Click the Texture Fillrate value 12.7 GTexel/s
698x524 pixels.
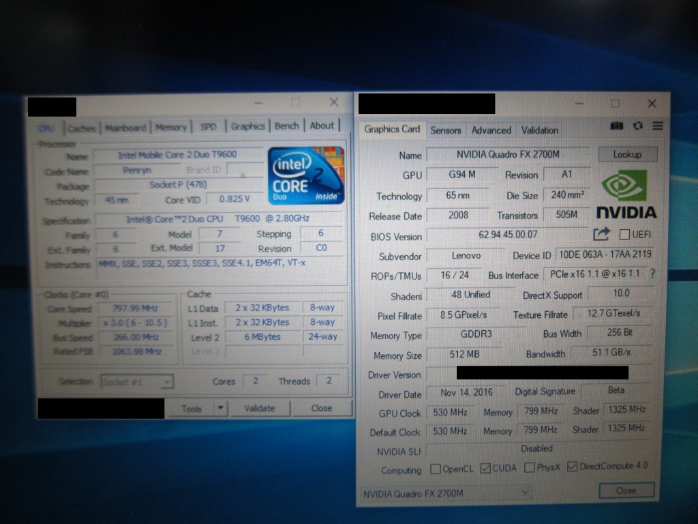click(x=613, y=314)
